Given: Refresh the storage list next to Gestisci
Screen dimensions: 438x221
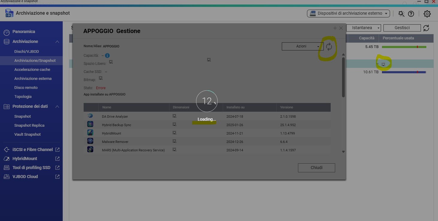Looking at the screenshot, I should click(x=426, y=28).
